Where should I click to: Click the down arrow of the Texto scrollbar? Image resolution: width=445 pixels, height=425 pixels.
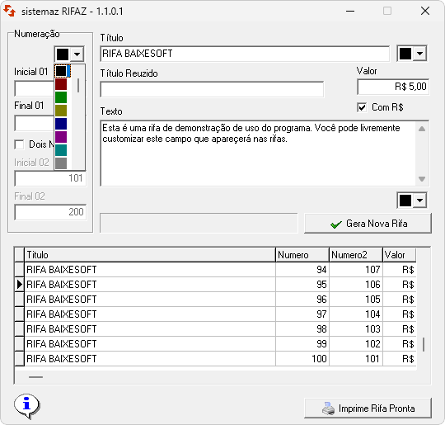[422, 179]
